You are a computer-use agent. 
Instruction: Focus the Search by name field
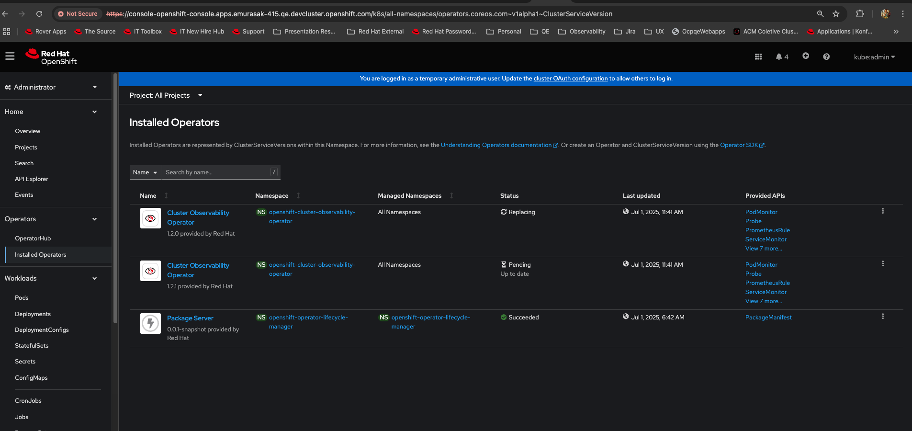(221, 172)
